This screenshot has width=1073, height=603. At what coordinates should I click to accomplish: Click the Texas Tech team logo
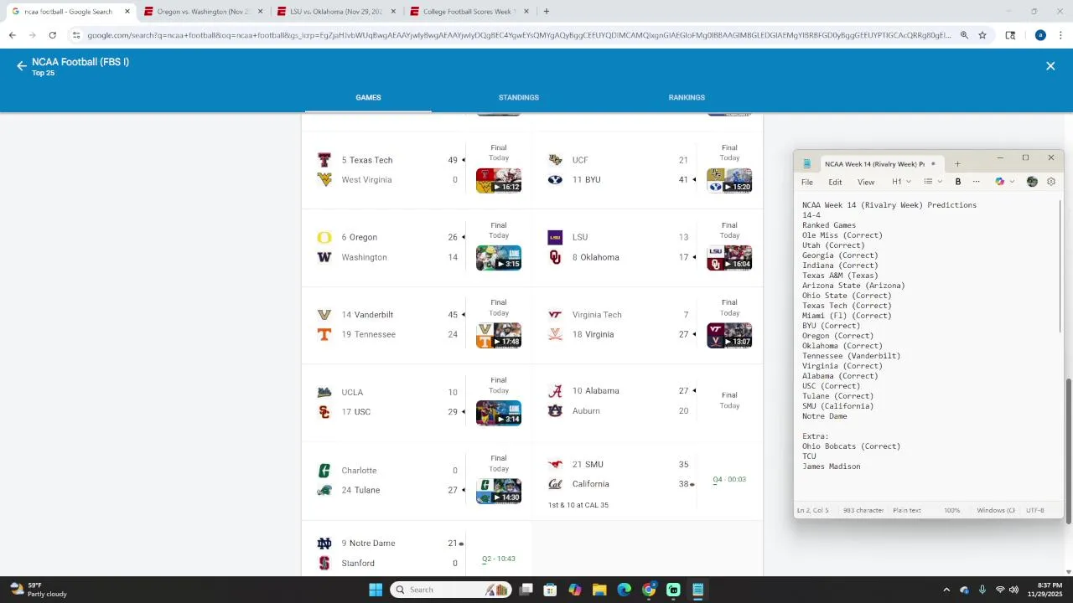coord(324,160)
